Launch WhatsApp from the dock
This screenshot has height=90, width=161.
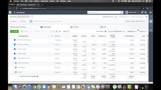pos(39,87)
